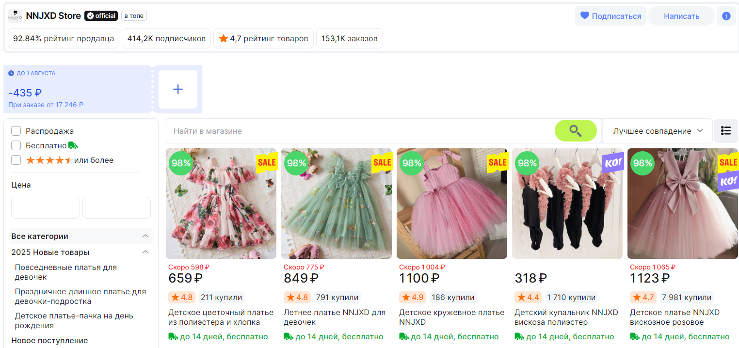Image resolution: width=739 pixels, height=348 pixels.
Task: Click the 98% badge on green tulle dress
Action: tap(296, 163)
